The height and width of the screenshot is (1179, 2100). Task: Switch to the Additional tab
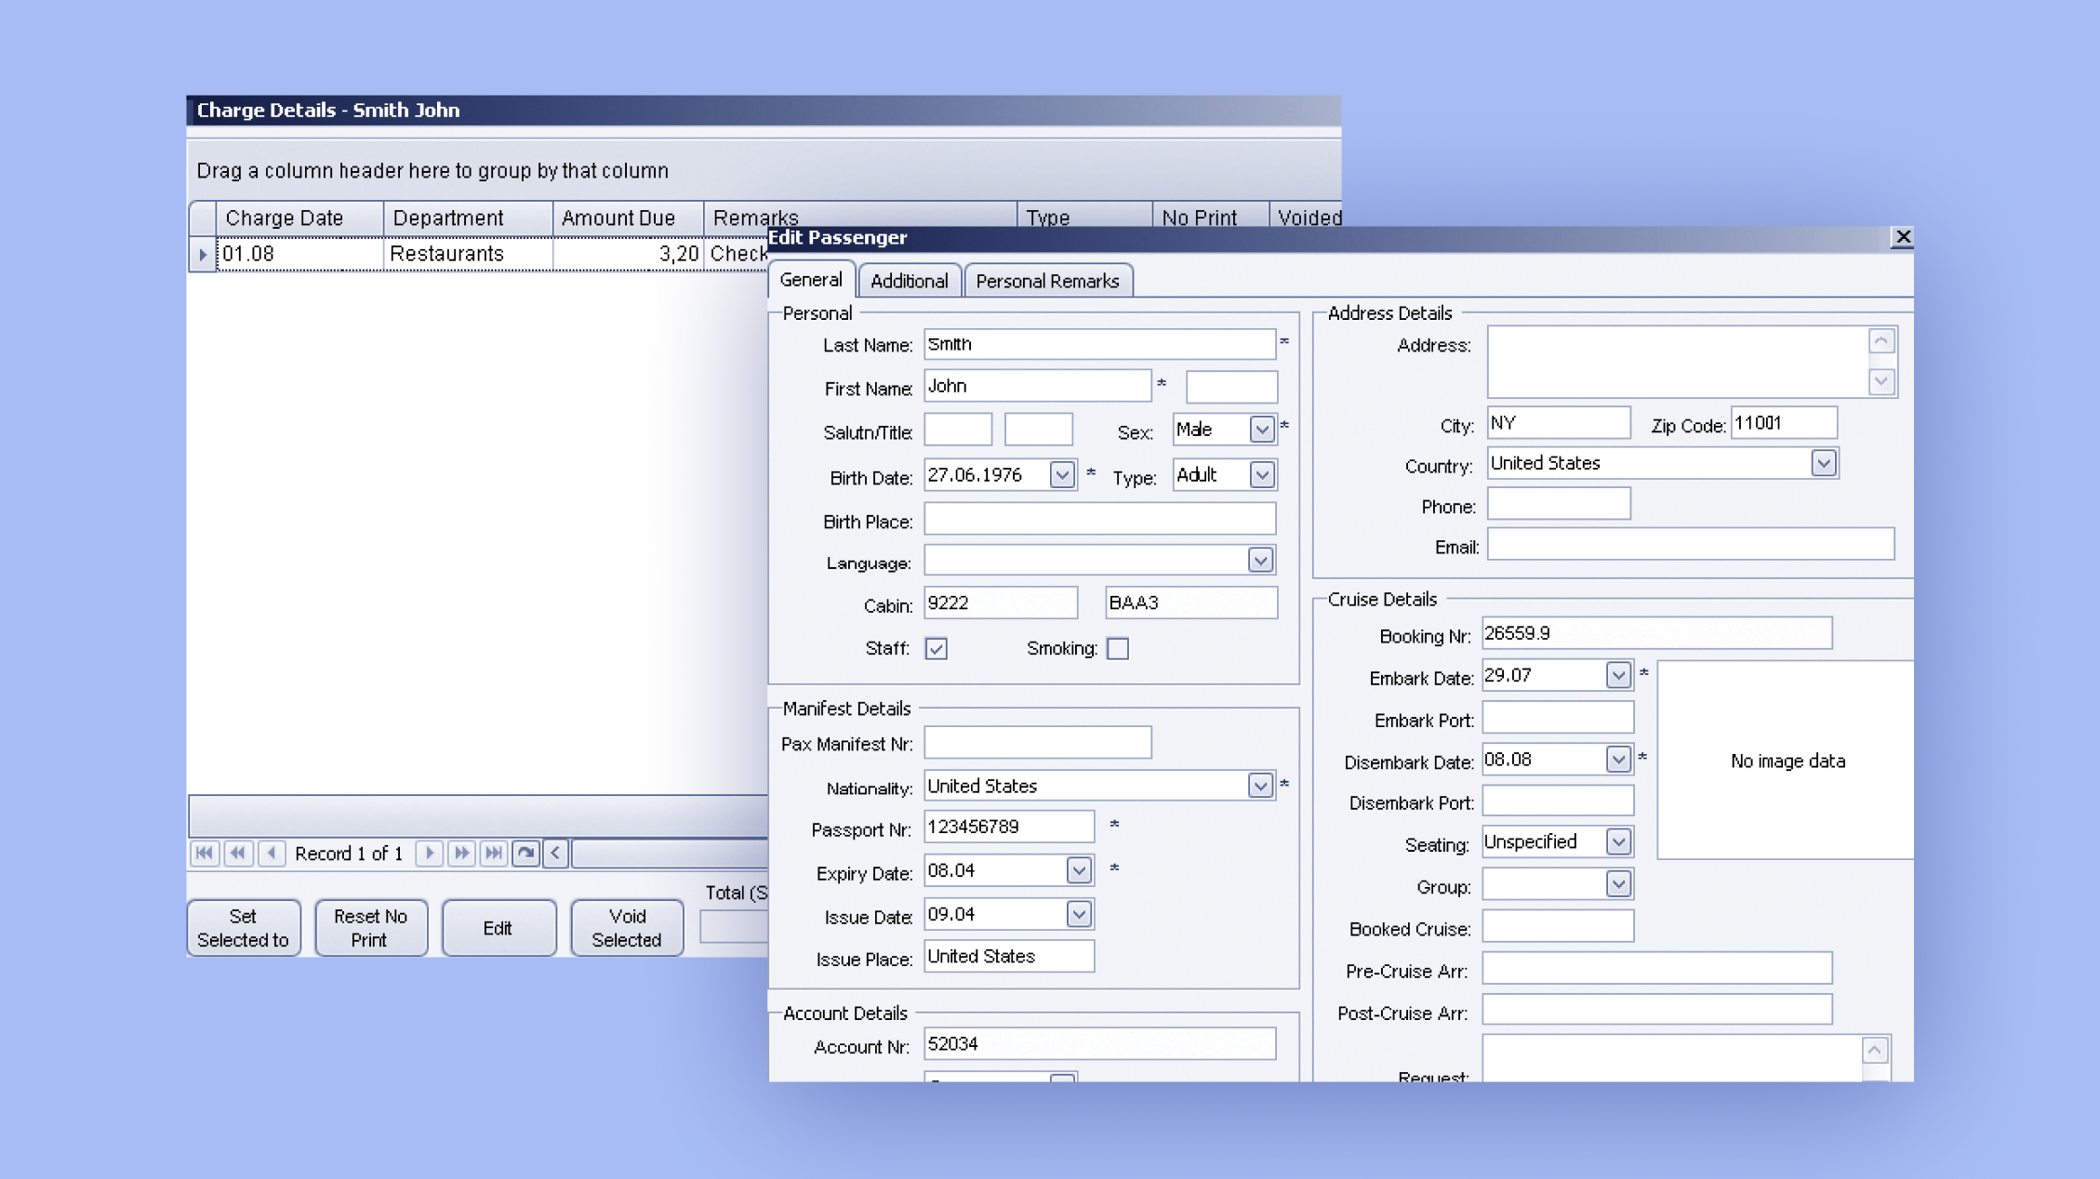pos(909,281)
